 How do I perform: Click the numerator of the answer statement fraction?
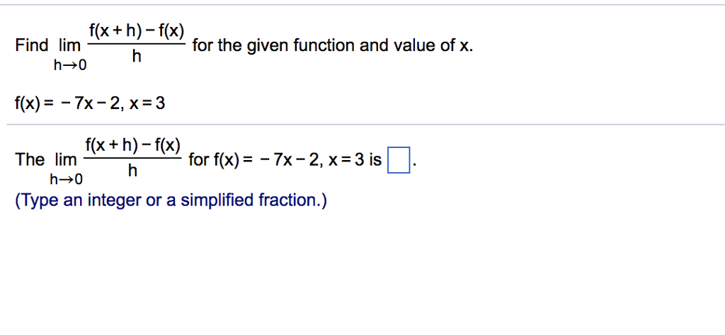133,145
